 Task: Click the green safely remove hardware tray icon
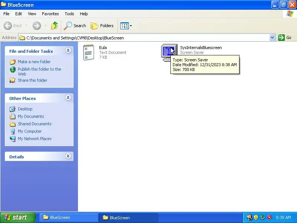[262, 217]
